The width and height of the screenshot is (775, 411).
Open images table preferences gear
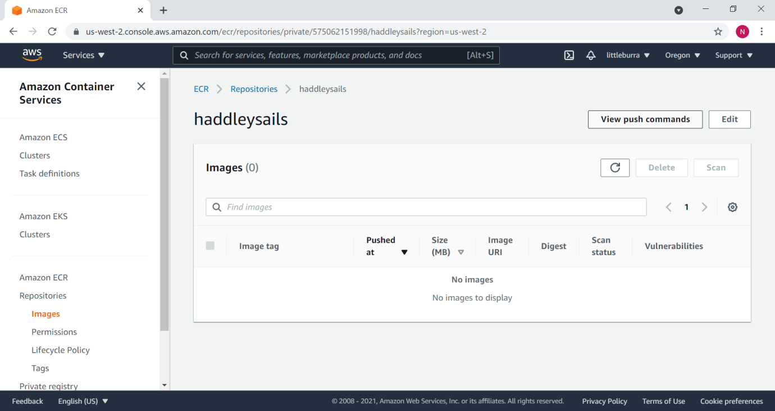click(x=732, y=207)
